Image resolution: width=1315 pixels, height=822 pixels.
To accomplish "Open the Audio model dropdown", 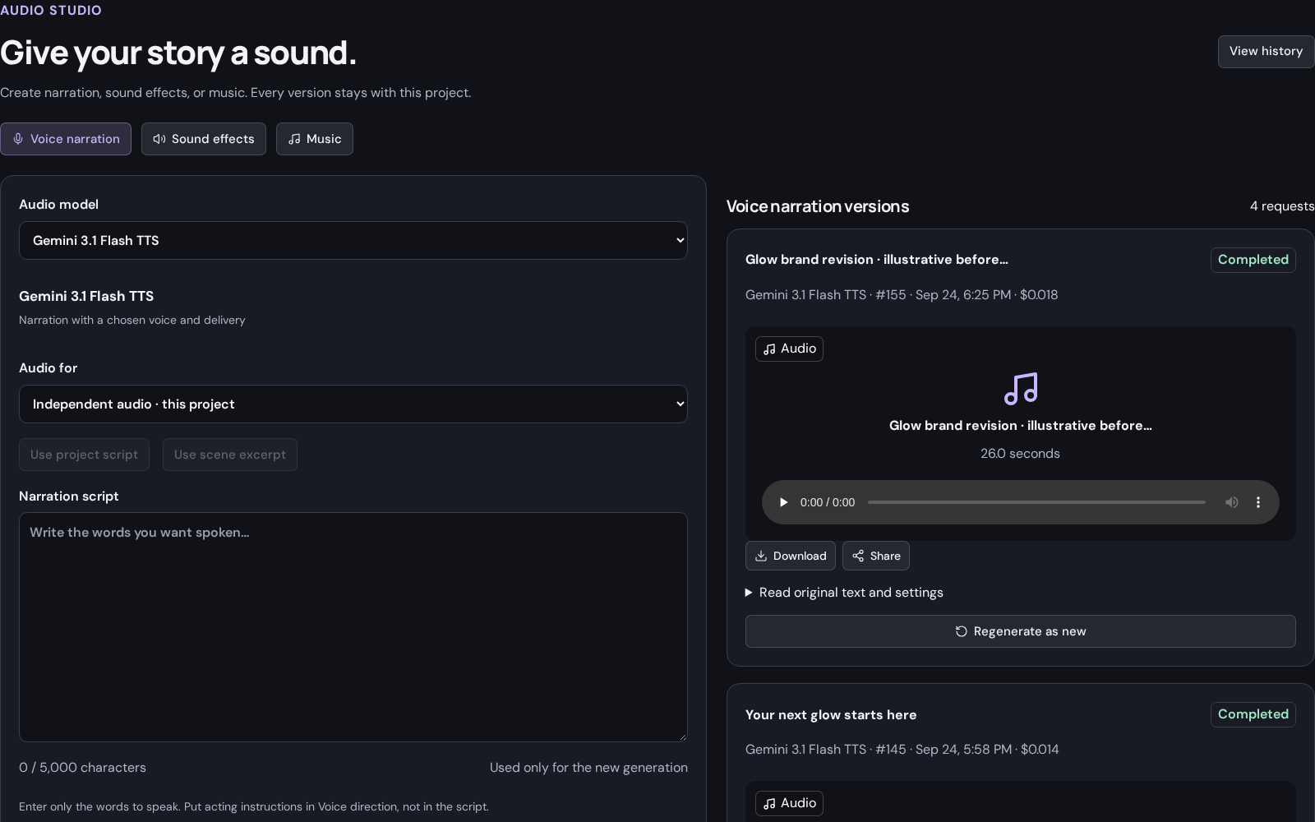I will pyautogui.click(x=353, y=240).
